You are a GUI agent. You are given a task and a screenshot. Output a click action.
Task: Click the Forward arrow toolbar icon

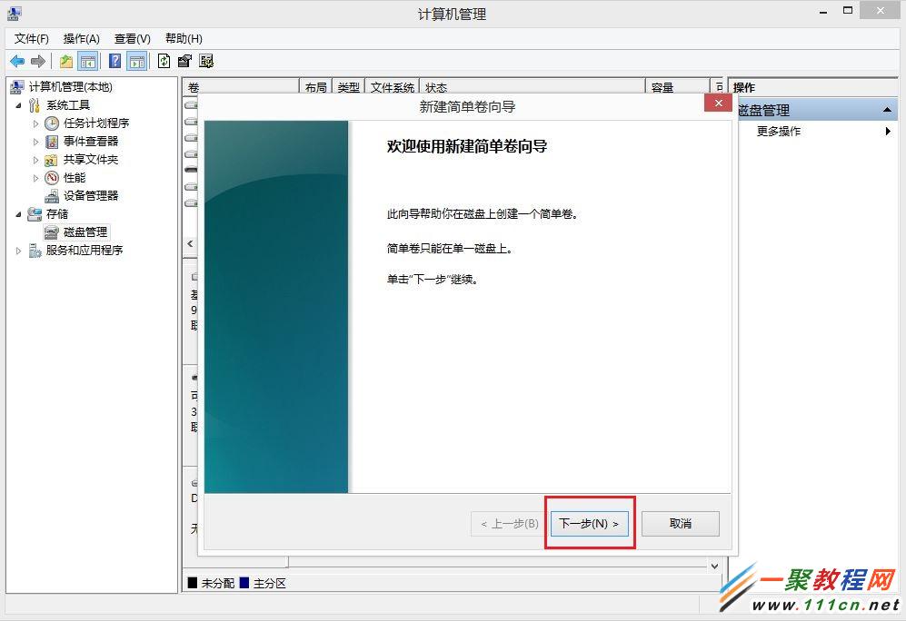pos(38,61)
